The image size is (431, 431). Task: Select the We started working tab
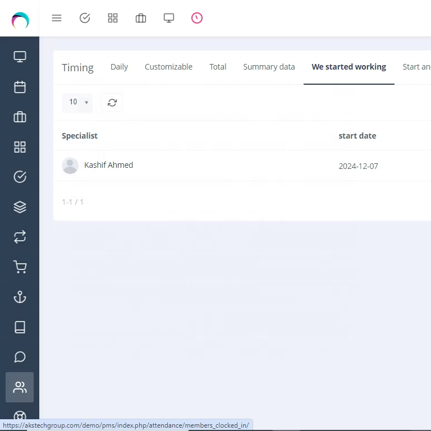349,67
